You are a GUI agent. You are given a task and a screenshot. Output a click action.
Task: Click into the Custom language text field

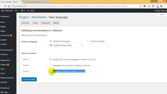(x=100, y=45)
